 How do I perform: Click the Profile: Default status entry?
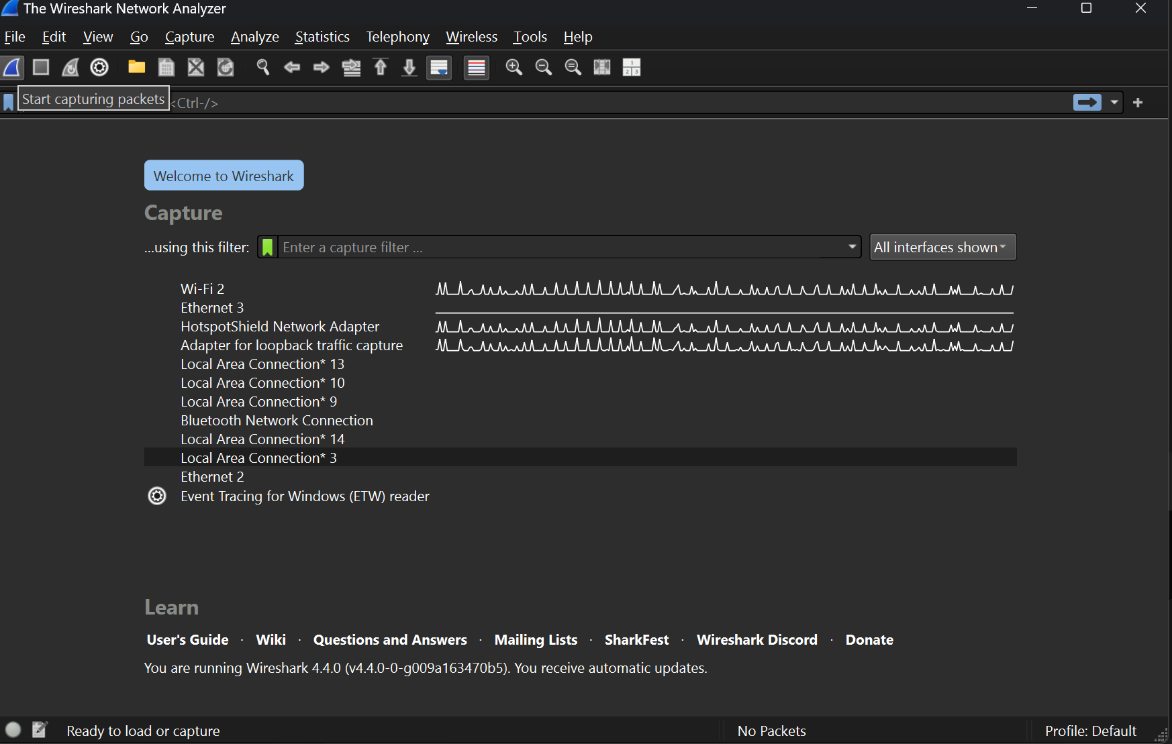[x=1091, y=731]
